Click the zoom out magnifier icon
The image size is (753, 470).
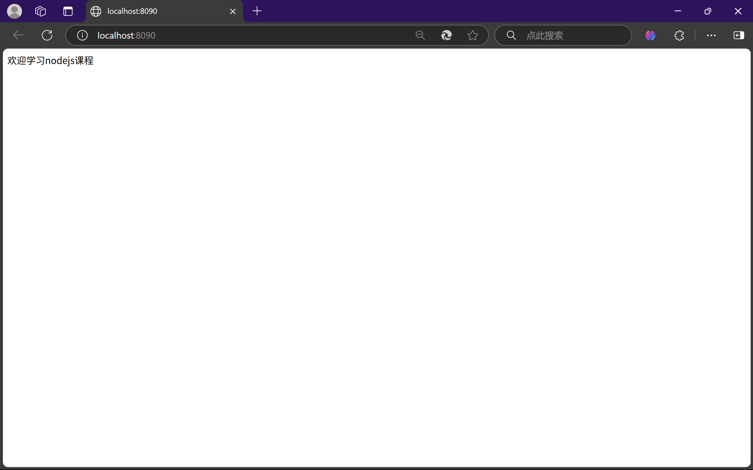pos(420,35)
